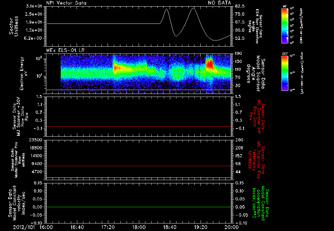334x231 pixels.
Task: Click the 98 Telemetry axis tick value
Action: point(238,164)
